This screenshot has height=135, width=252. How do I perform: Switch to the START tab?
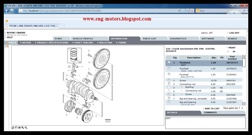click(x=61, y=38)
